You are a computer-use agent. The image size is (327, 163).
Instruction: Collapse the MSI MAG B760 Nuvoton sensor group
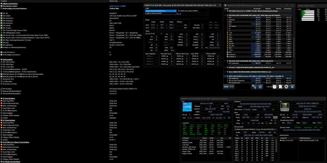pos(225,15)
